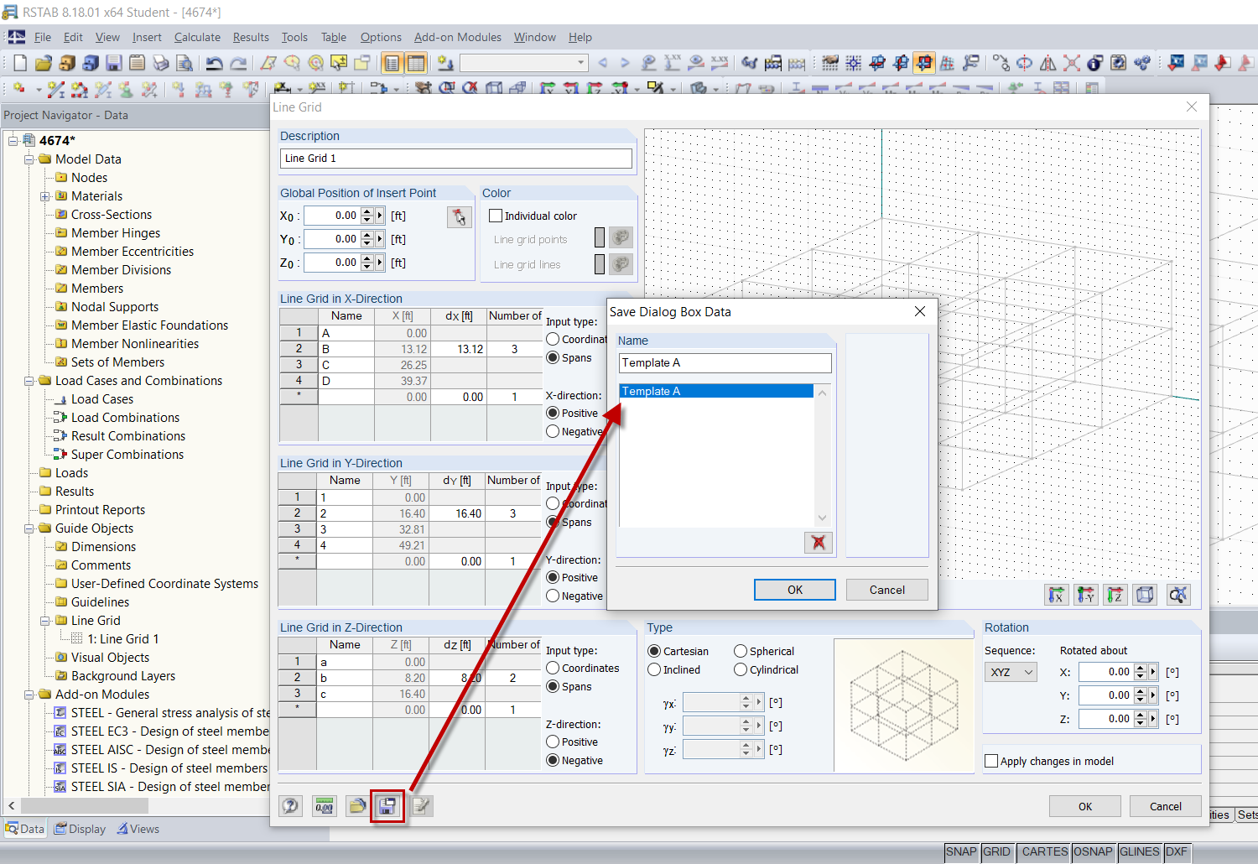Switch to the Display tab

(x=80, y=828)
